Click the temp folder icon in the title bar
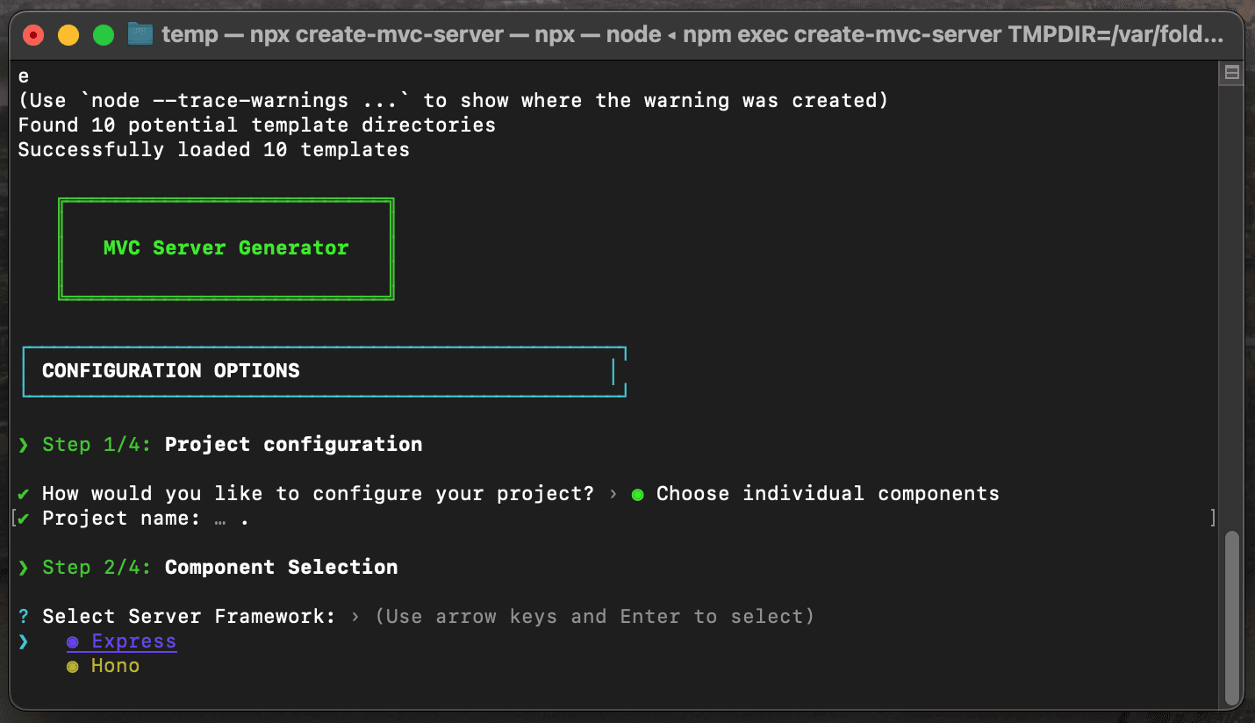 tap(140, 34)
